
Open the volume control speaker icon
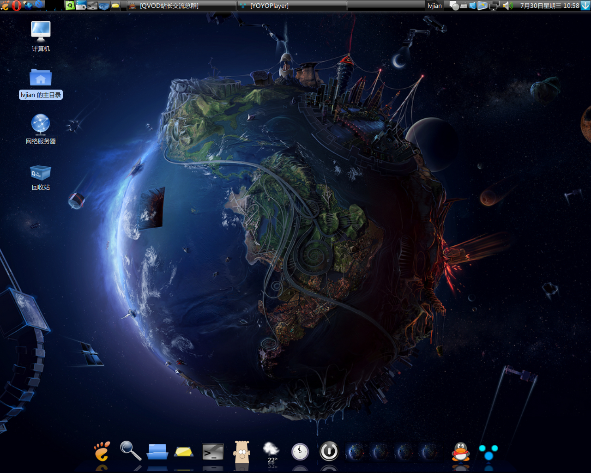[508, 6]
